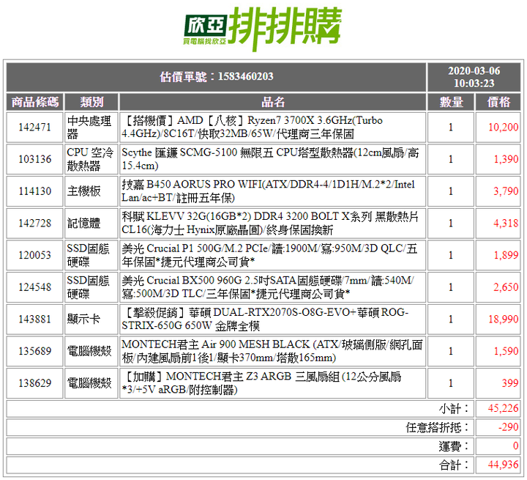Click 電腦機殼 category in row 138629
The height and width of the screenshot is (480, 527).
click(91, 383)
